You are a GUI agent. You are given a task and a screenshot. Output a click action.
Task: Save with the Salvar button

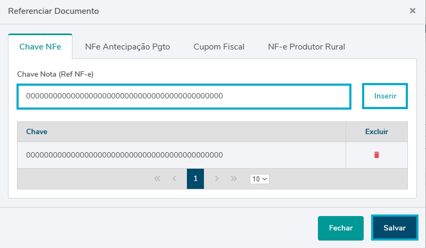[395, 228]
